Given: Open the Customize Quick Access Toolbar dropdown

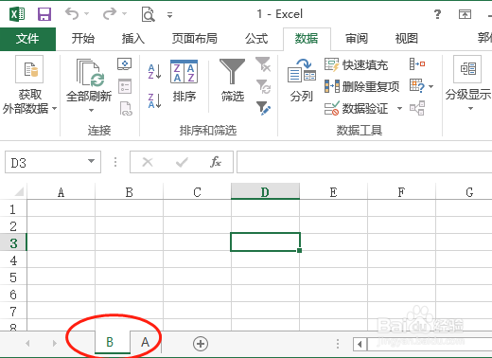Looking at the screenshot, I should point(169,15).
